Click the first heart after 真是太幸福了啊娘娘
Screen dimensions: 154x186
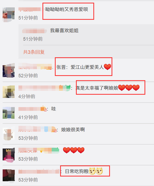[122, 88]
